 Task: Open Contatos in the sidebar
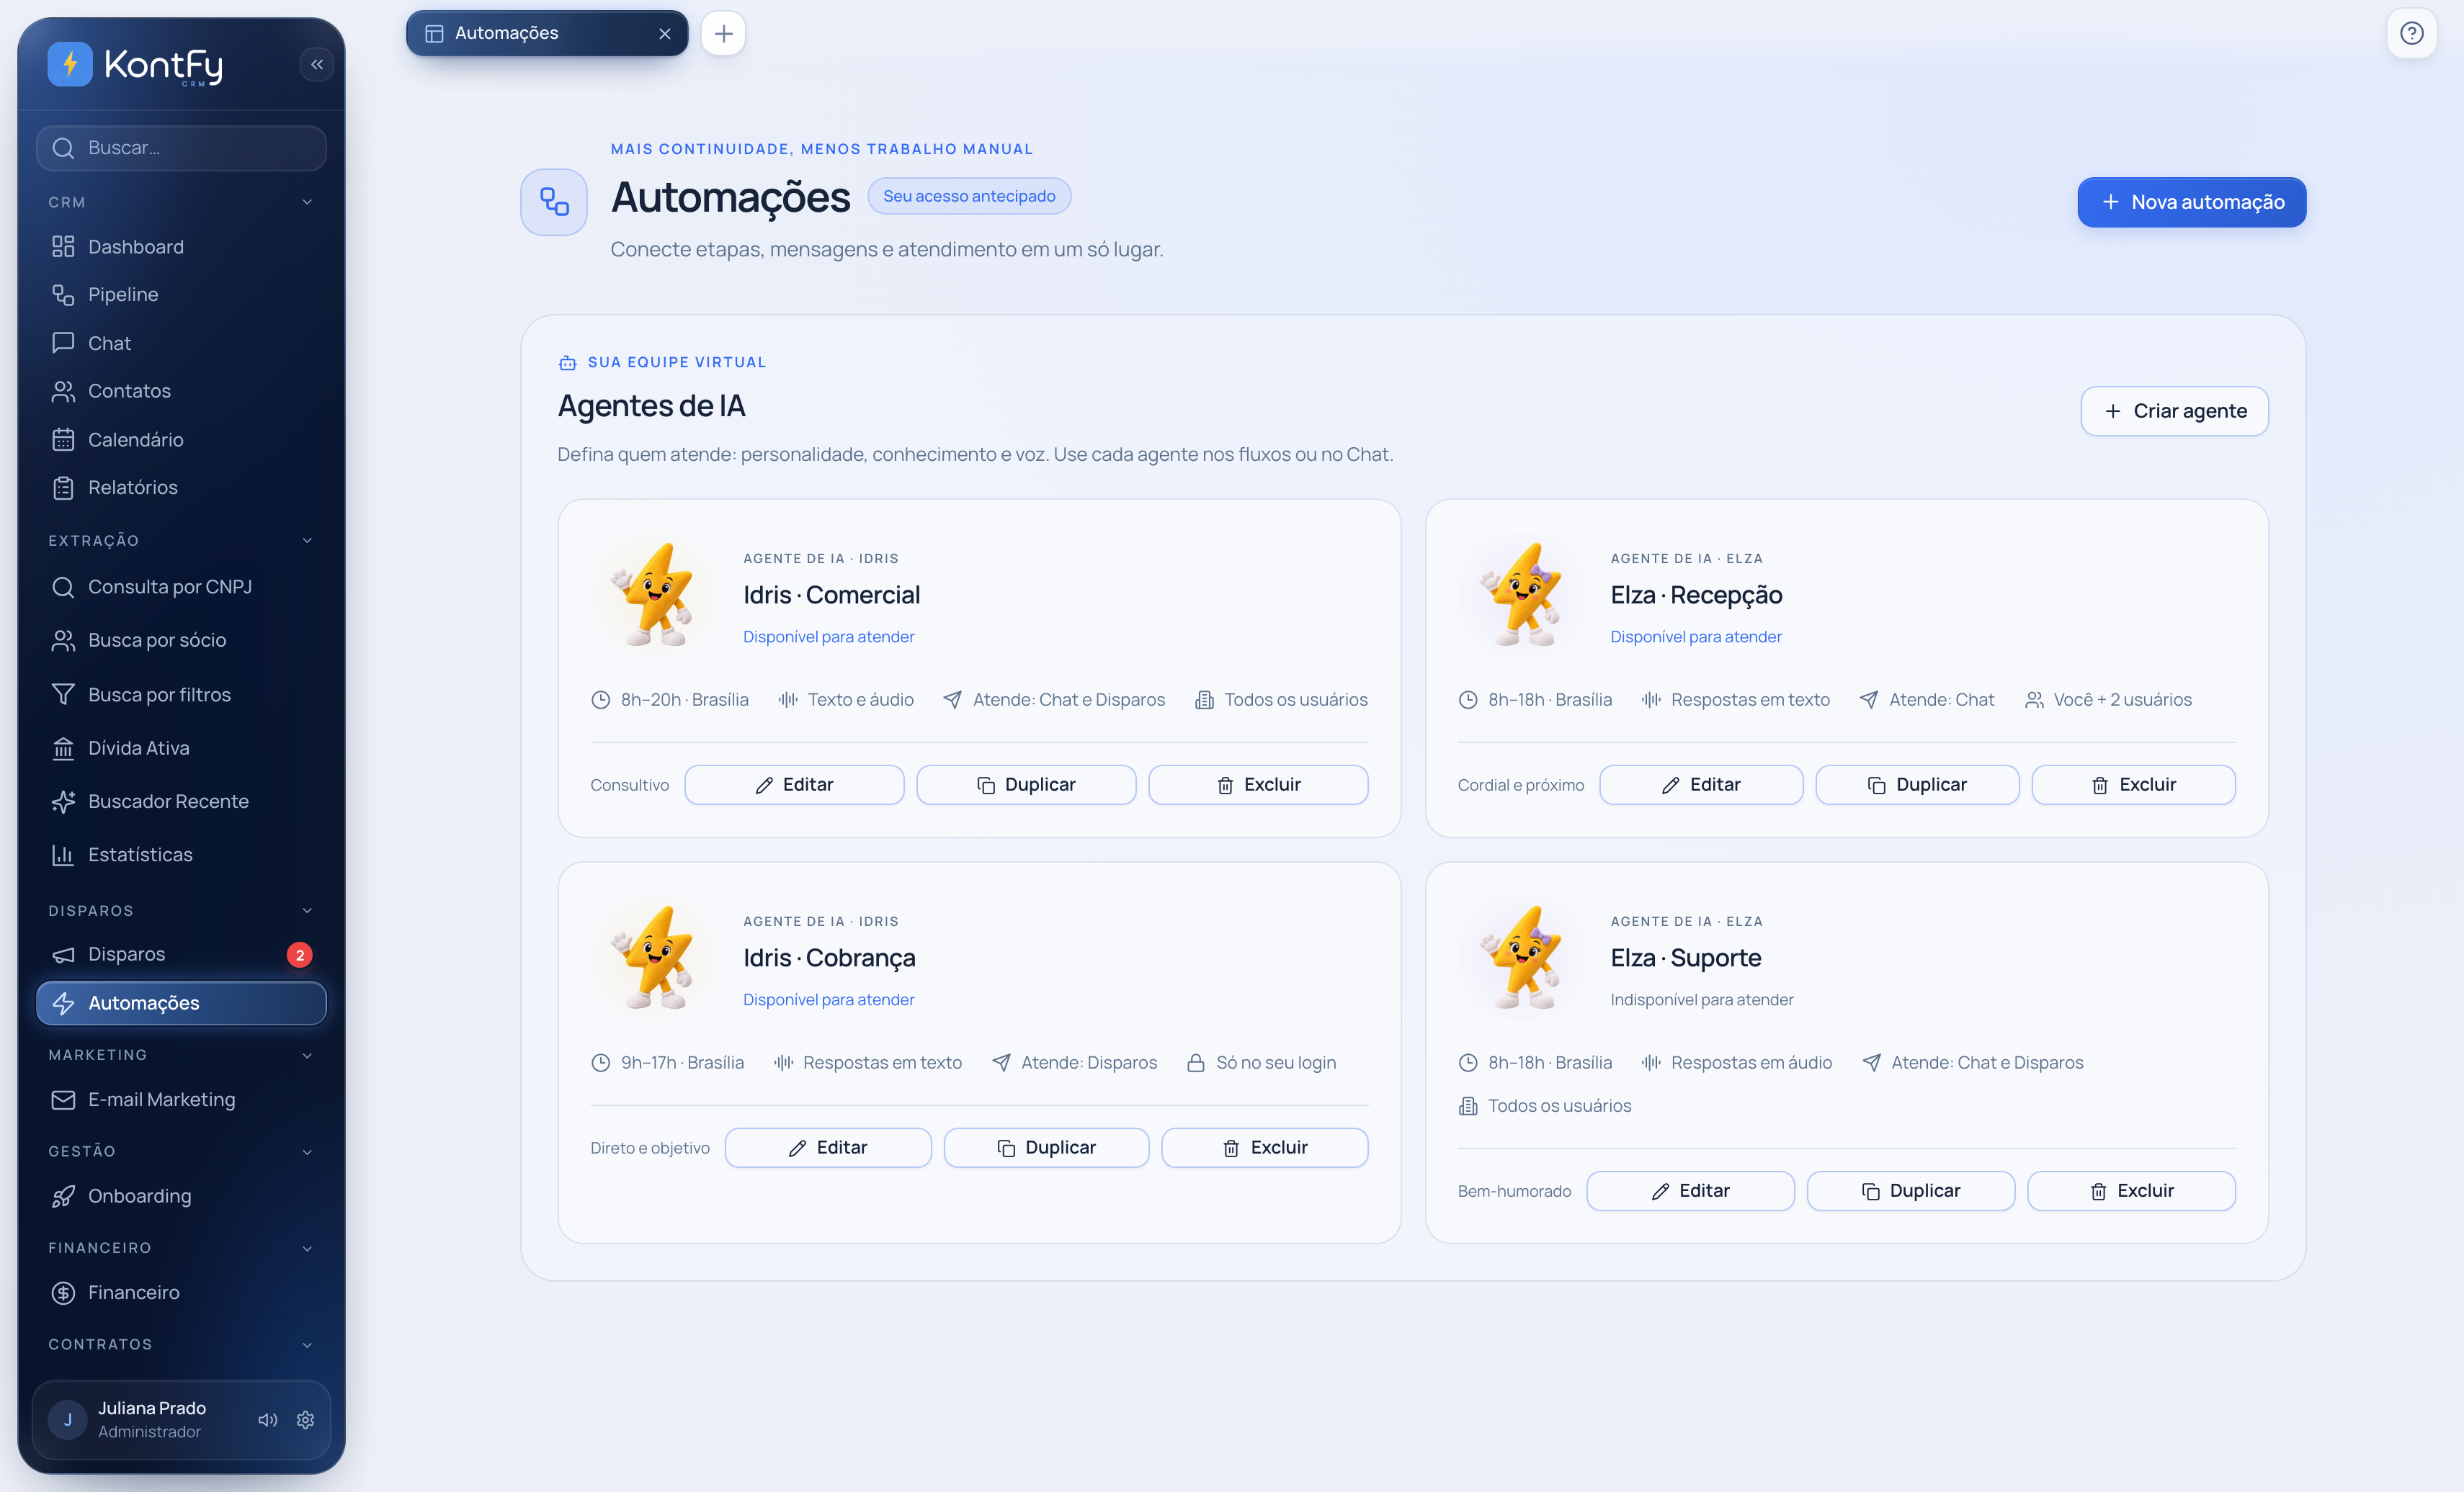(181, 391)
